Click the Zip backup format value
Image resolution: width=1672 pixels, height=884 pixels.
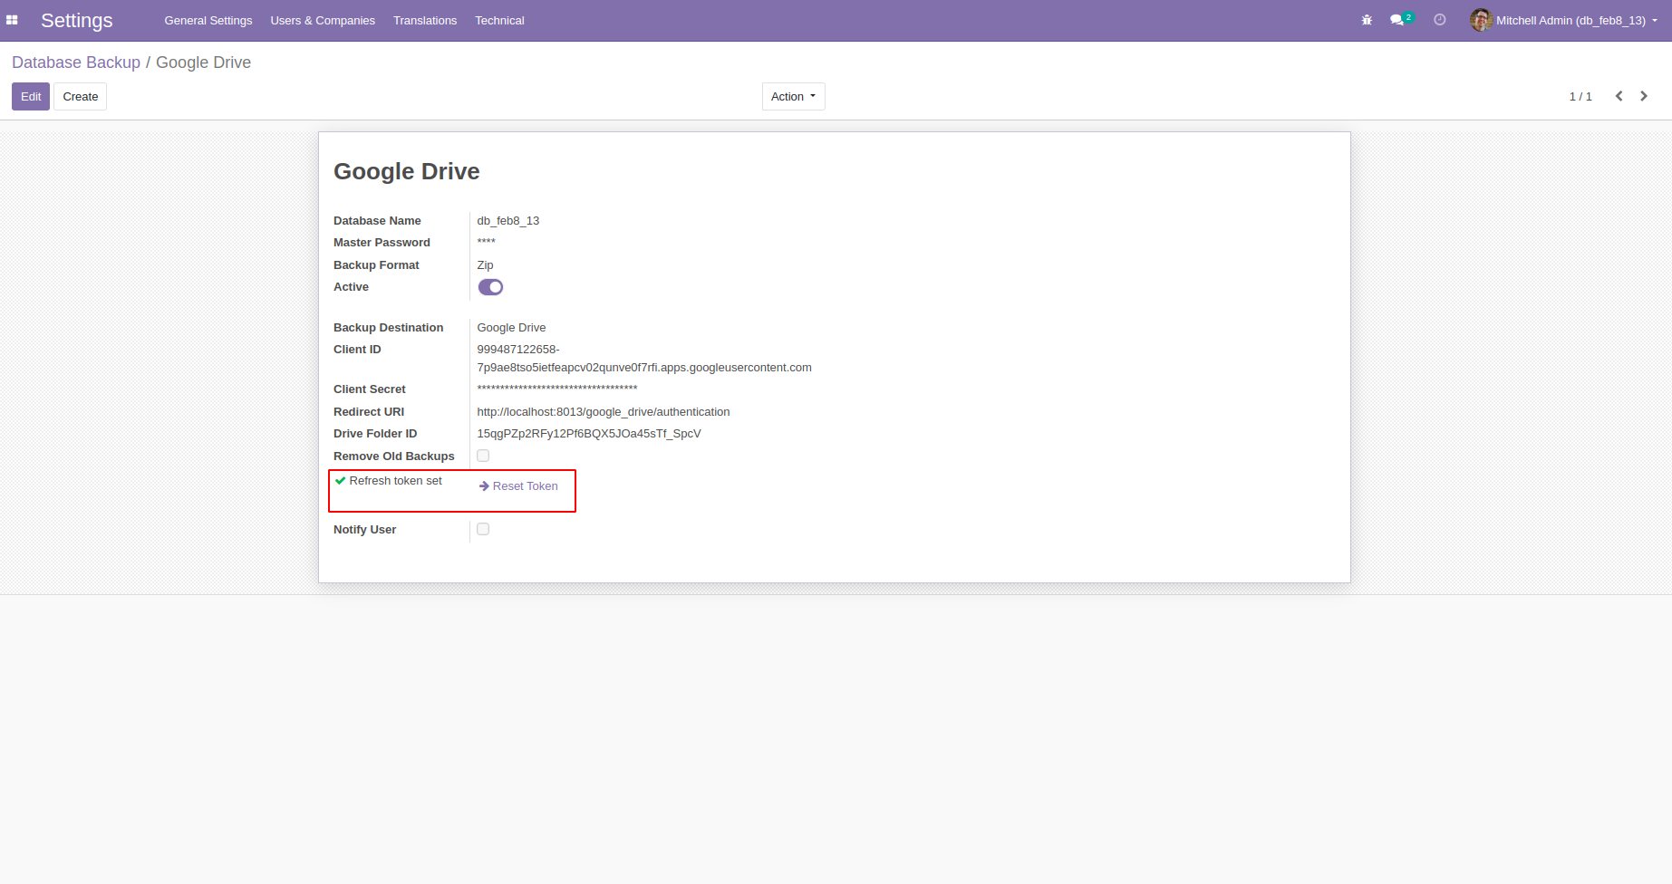(486, 265)
